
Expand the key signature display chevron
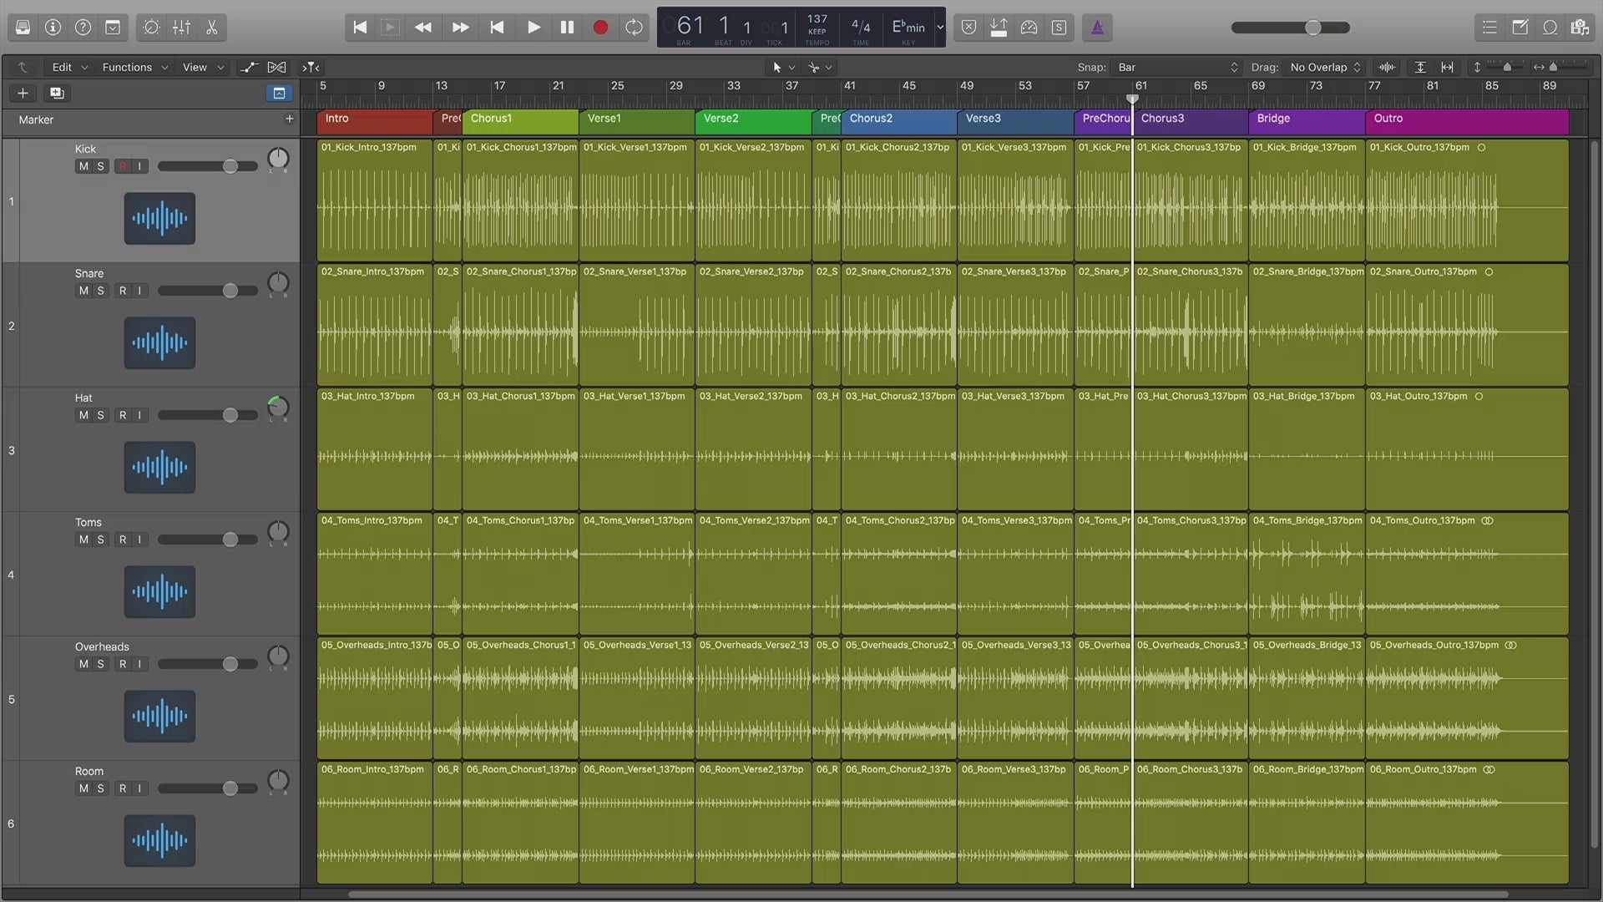pos(940,28)
